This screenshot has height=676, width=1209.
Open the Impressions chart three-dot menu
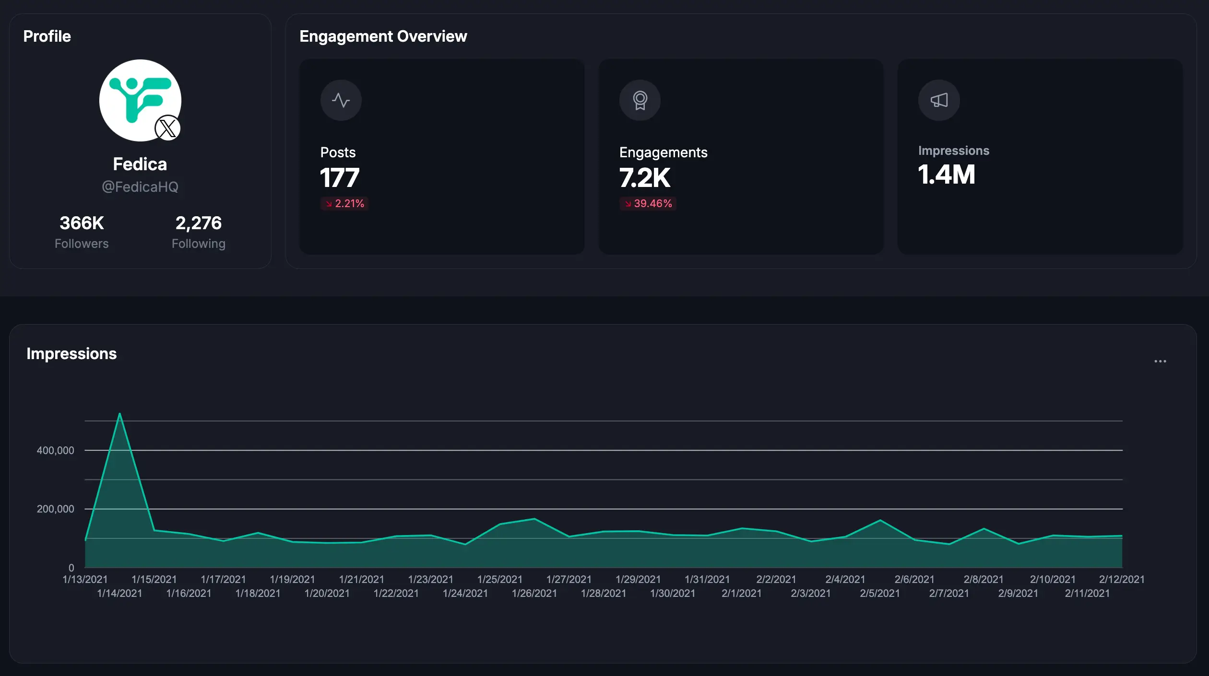pyautogui.click(x=1160, y=361)
